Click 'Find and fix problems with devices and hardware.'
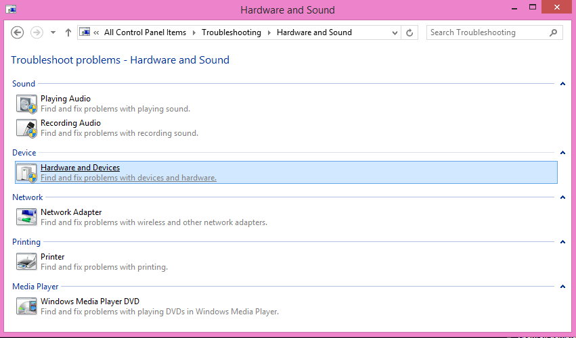This screenshot has width=576, height=338. tap(129, 178)
